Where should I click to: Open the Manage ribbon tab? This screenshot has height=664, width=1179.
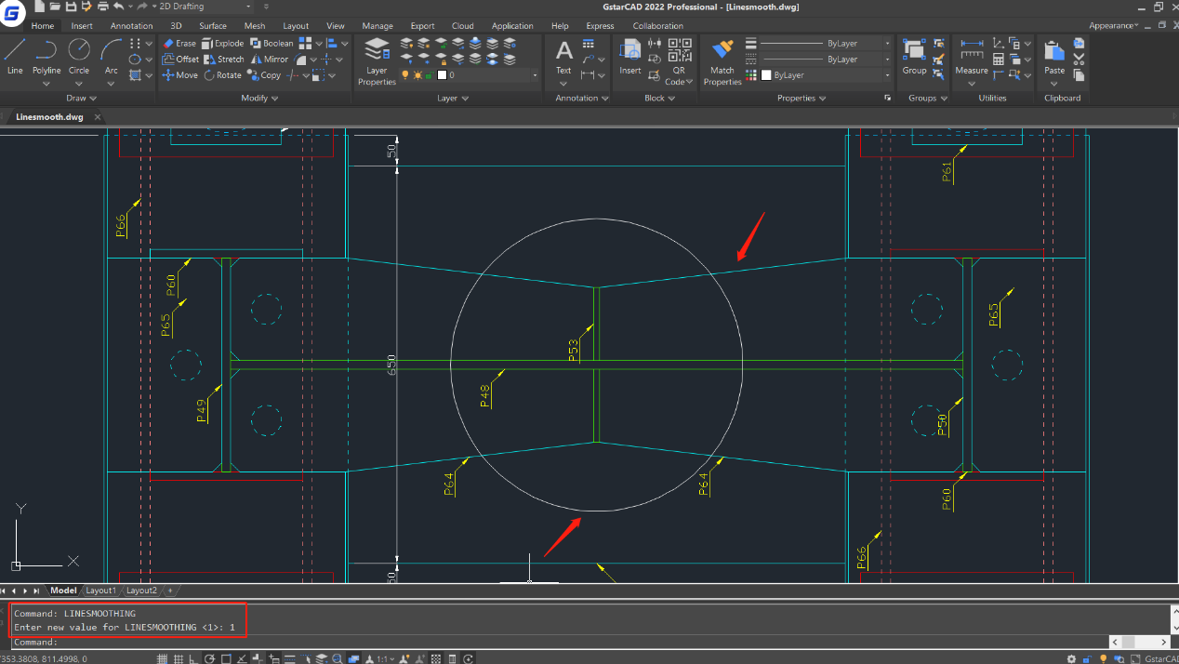pos(378,26)
